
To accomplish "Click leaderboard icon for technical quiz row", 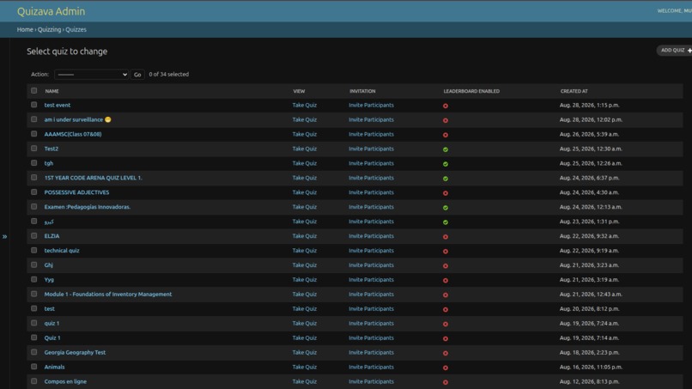I will [446, 252].
